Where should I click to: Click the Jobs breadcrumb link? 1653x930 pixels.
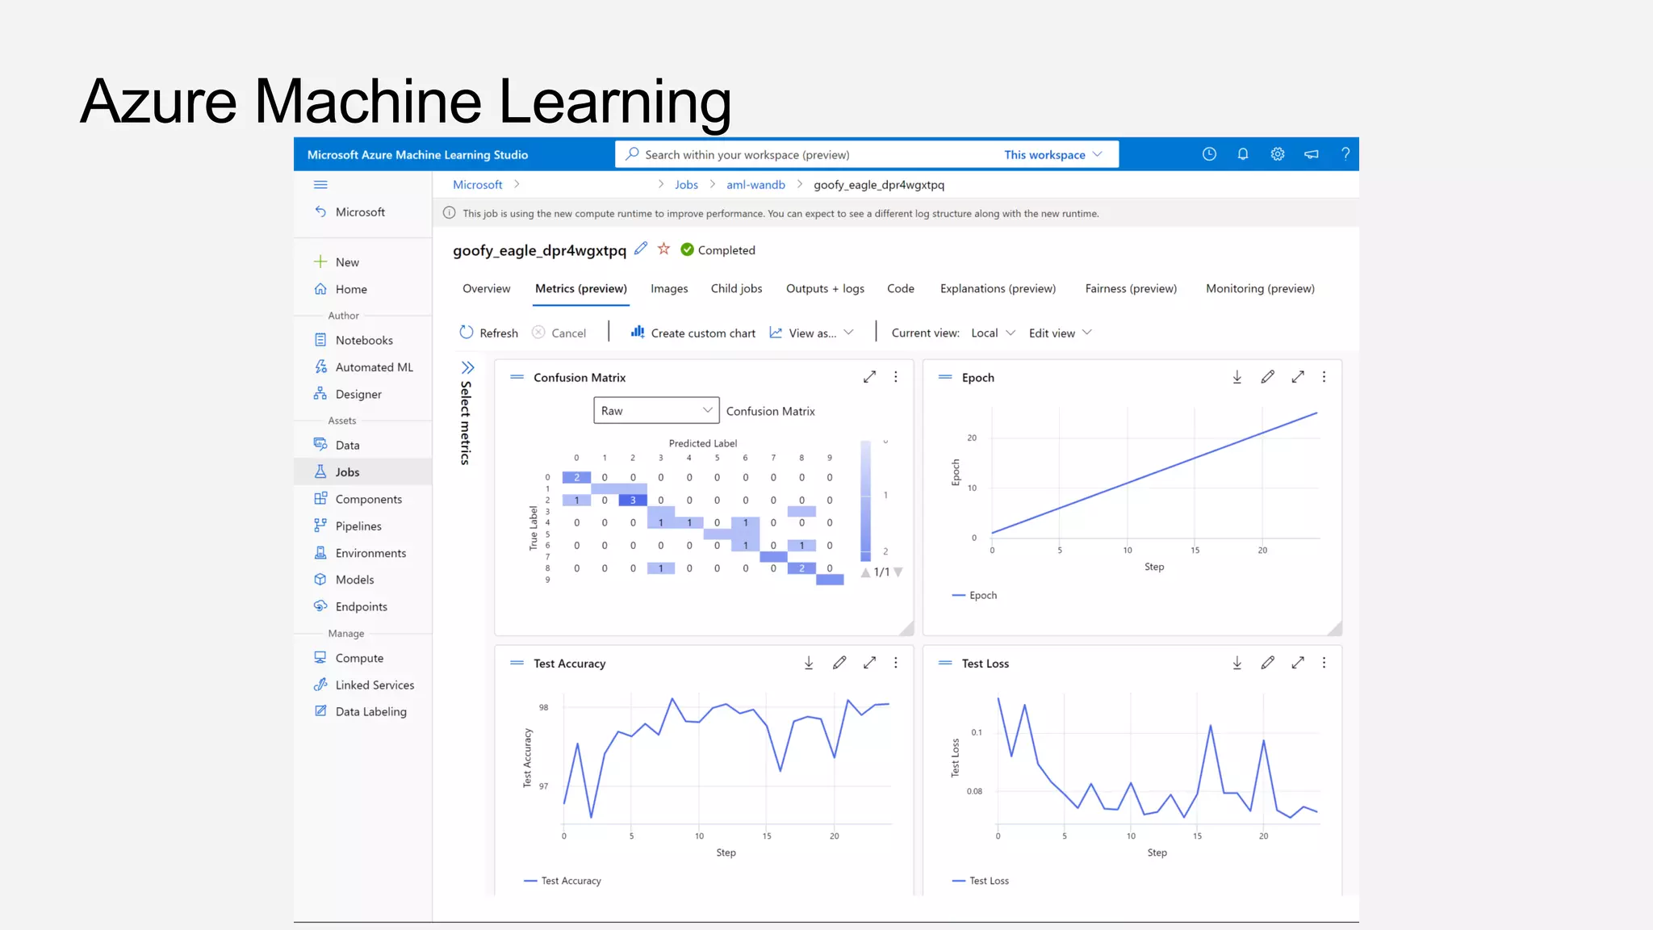tap(686, 185)
